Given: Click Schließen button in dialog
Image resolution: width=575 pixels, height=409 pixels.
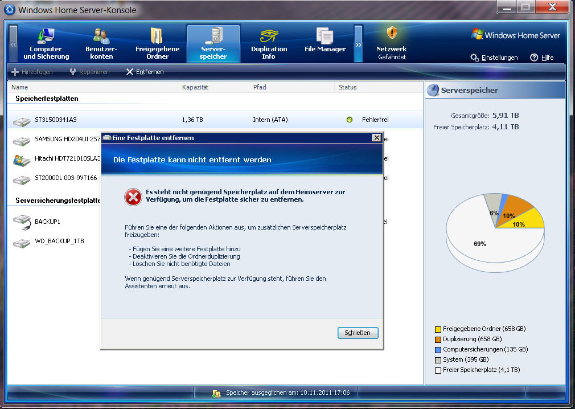Looking at the screenshot, I should [358, 333].
